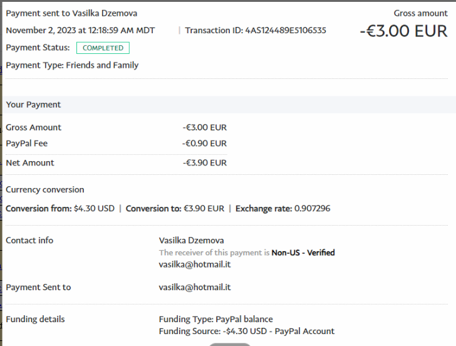Click the November 2, 2023 transaction date
The width and height of the screenshot is (456, 346).
pyautogui.click(x=80, y=30)
